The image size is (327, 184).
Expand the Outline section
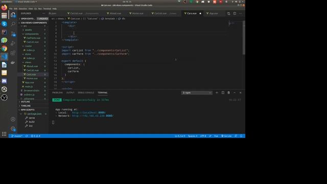[x=25, y=102]
